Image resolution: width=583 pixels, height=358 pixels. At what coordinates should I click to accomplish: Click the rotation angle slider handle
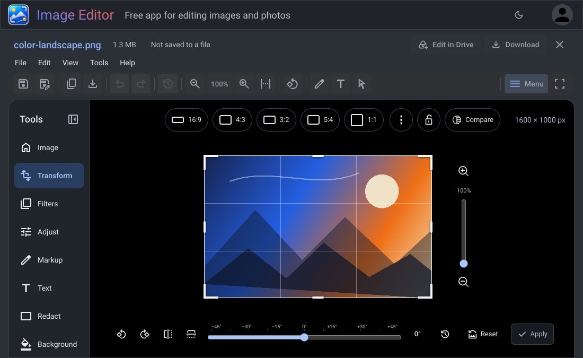304,337
